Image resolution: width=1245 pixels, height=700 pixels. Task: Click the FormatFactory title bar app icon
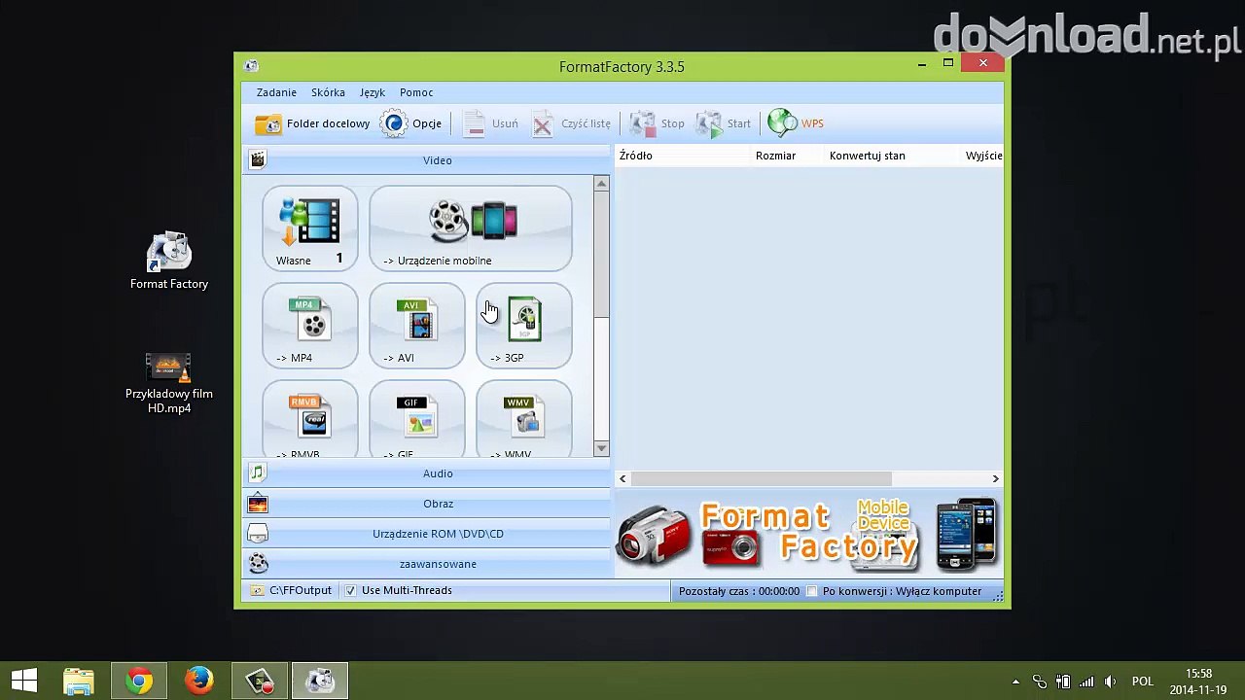tap(252, 66)
